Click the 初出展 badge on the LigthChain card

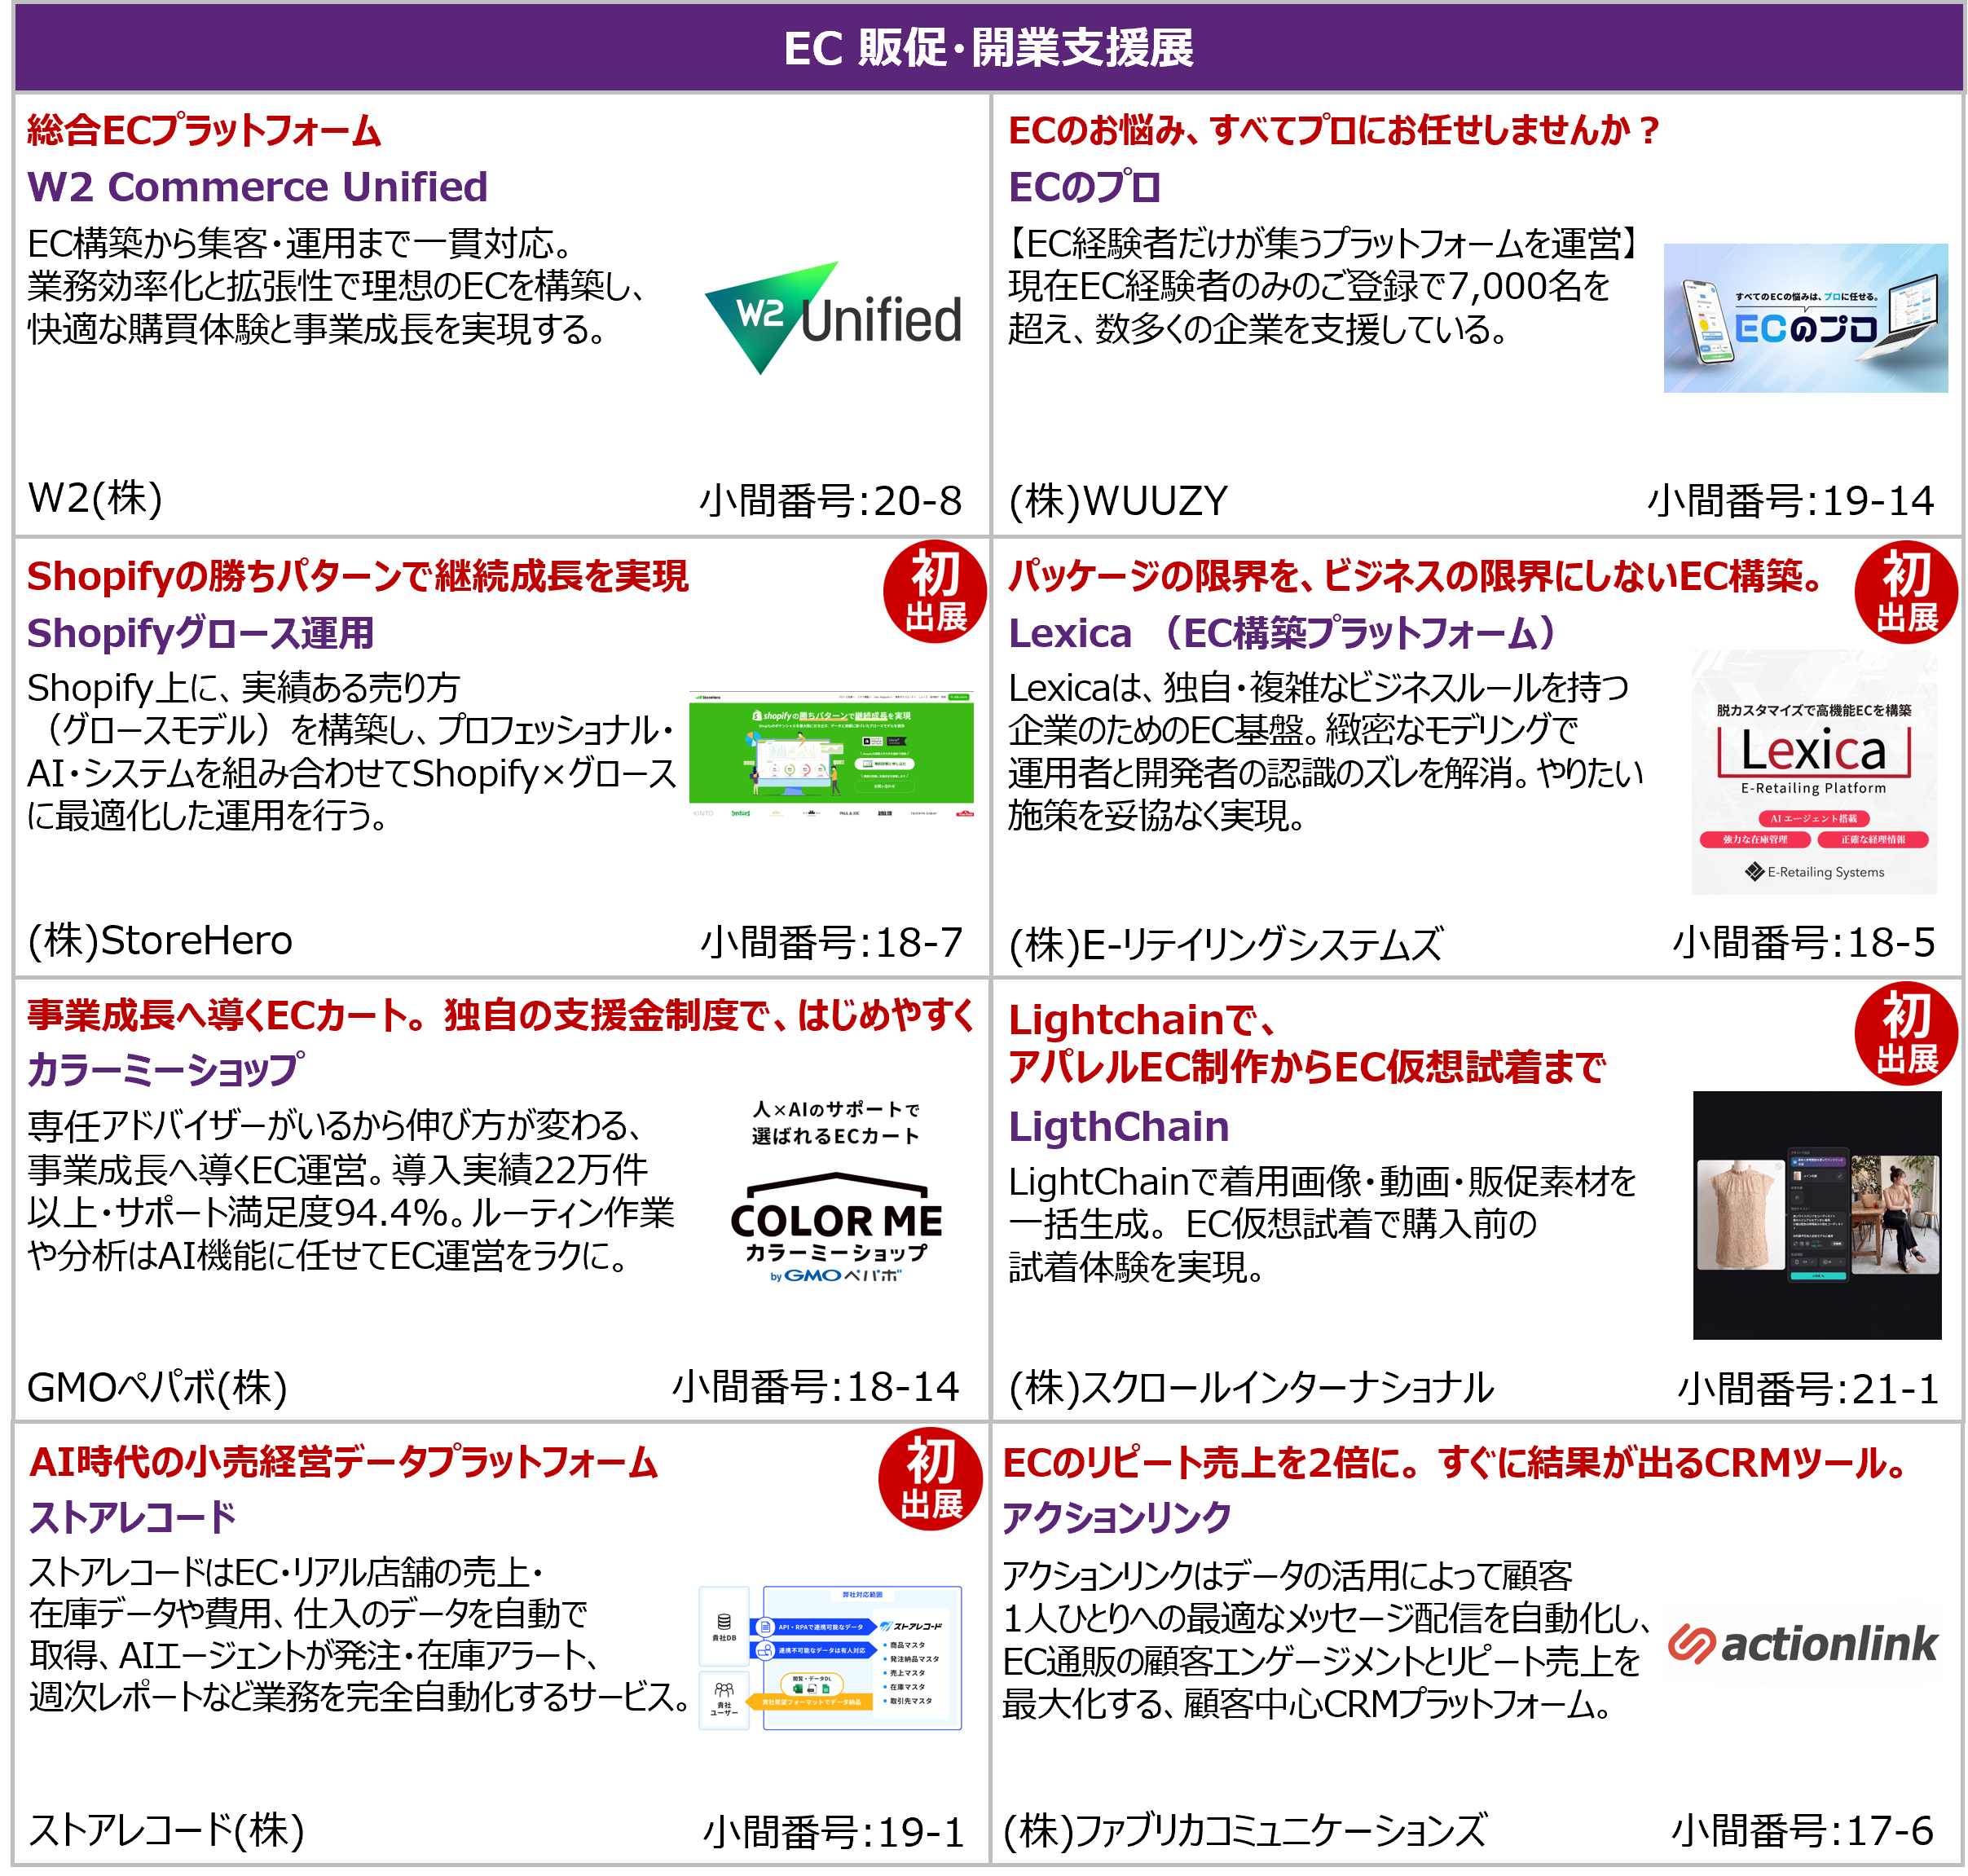(x=1905, y=1034)
